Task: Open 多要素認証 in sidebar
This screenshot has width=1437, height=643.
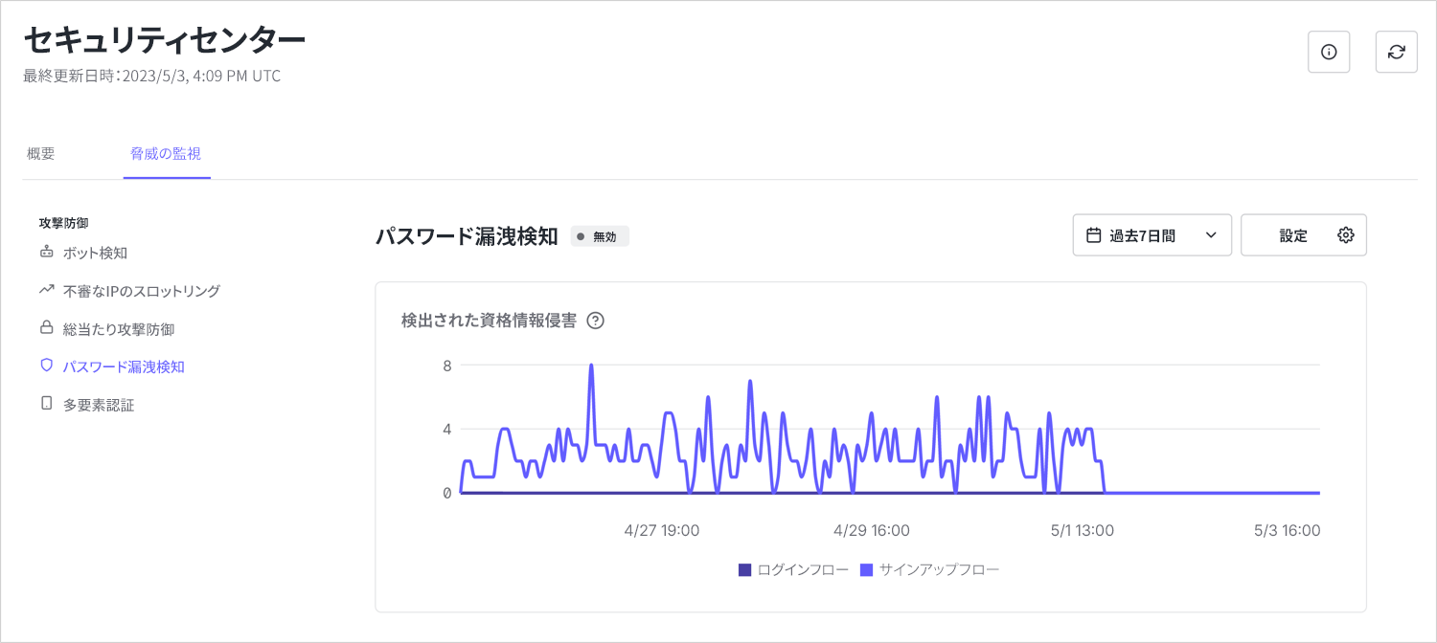Action: 99,404
